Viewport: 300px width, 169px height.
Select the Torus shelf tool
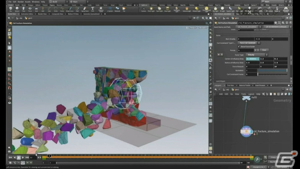[30, 9]
